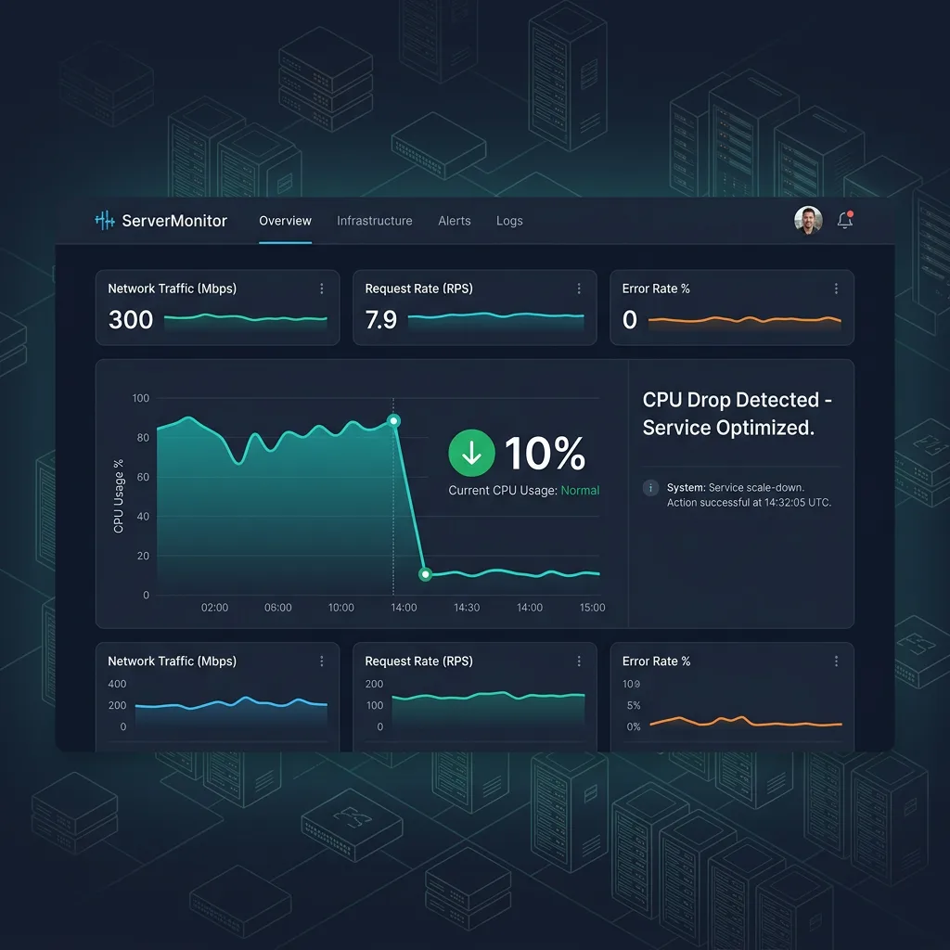950x950 pixels.
Task: Click the Service scale-down system message
Action: [x=749, y=495]
